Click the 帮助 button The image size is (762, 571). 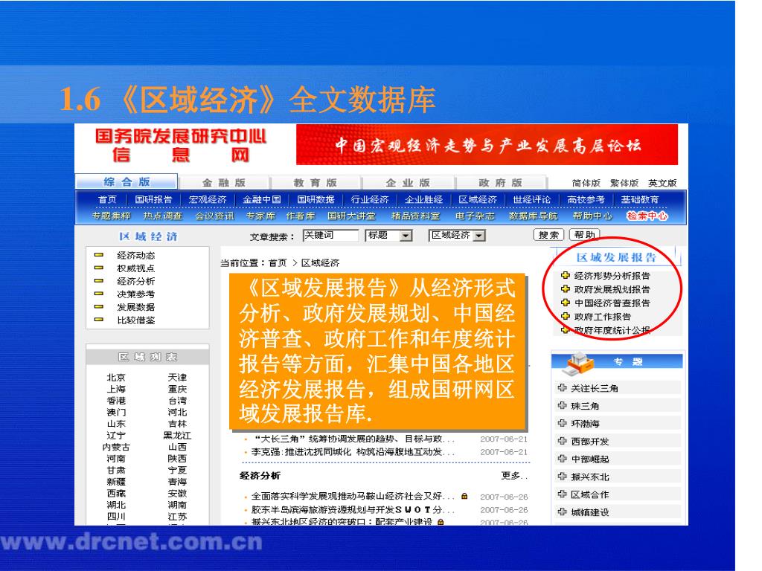[x=585, y=235]
